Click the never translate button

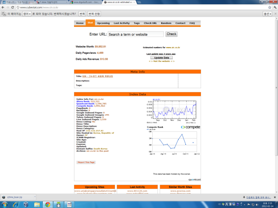pyautogui.click(x=94, y=14)
